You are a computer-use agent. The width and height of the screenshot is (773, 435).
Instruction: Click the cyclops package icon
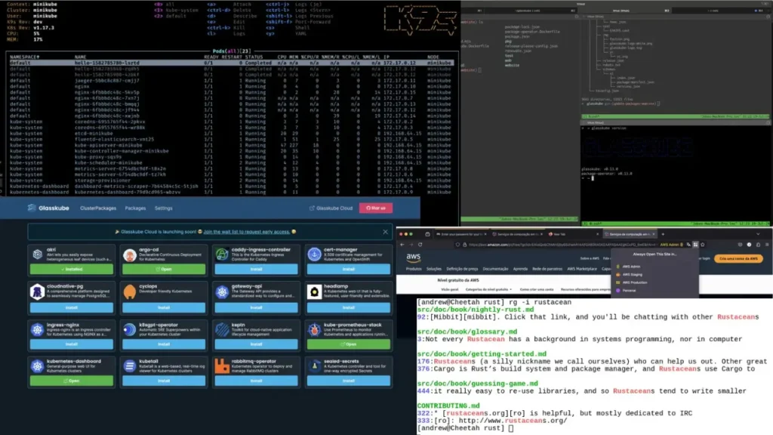(x=130, y=292)
